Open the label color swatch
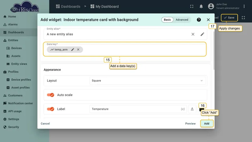This screenshot has height=142, width=252. [x=202, y=110]
